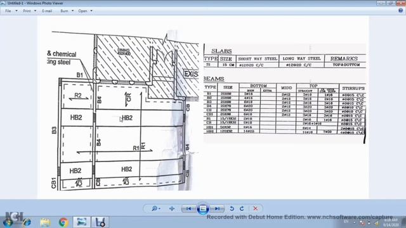Open Windows Explorer folder from taskbar
The width and height of the screenshot is (406, 228).
click(x=45, y=222)
